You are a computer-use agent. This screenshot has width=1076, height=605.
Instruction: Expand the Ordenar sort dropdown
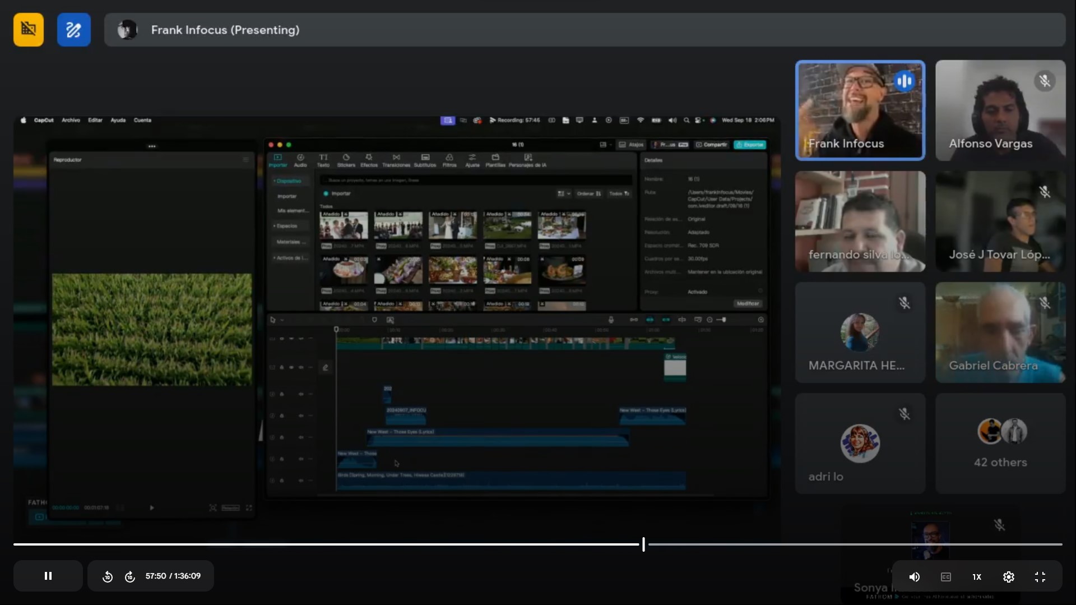point(589,193)
